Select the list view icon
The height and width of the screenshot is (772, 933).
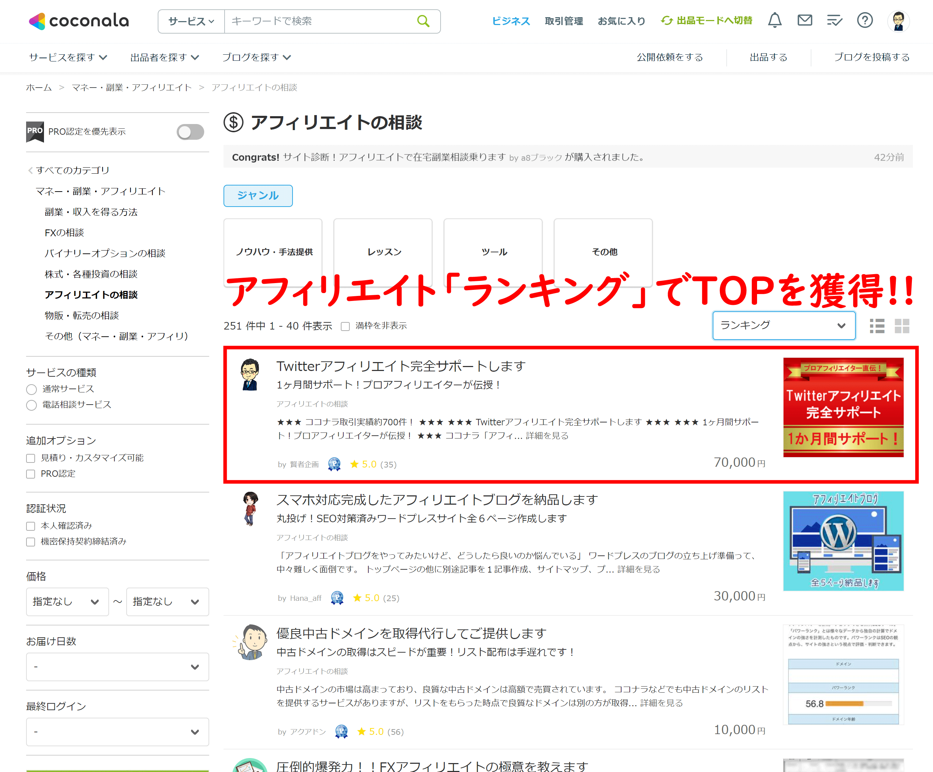[877, 326]
